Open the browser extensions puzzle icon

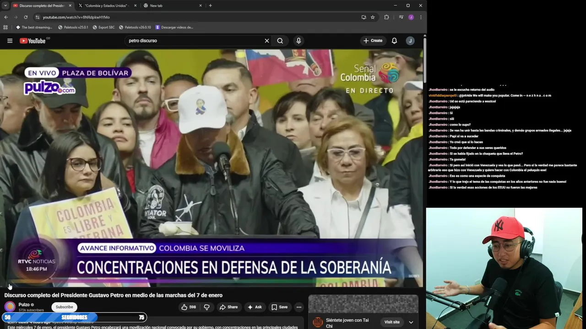coord(386,17)
